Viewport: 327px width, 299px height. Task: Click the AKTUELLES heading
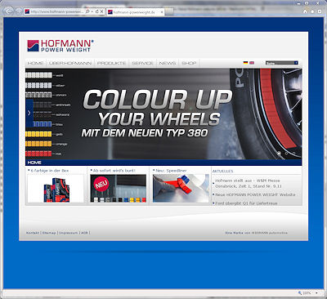[223, 172]
